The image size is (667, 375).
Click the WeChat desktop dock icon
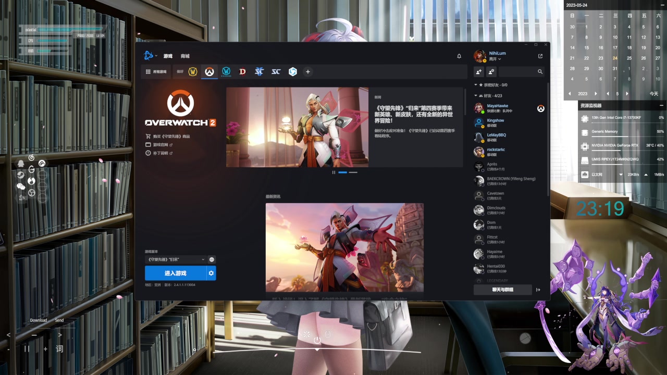point(21,186)
